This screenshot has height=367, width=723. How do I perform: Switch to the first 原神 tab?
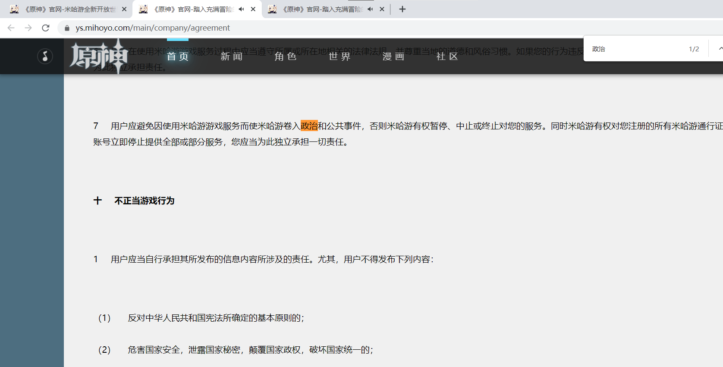(x=69, y=9)
